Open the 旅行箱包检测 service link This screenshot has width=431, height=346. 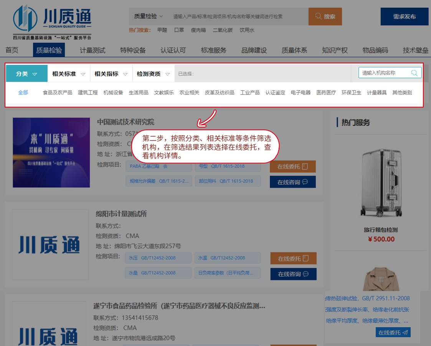pyautogui.click(x=381, y=230)
